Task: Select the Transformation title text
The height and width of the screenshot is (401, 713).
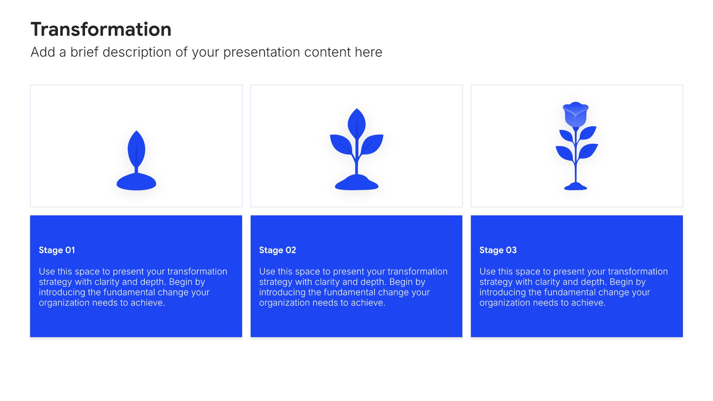Action: 101,29
